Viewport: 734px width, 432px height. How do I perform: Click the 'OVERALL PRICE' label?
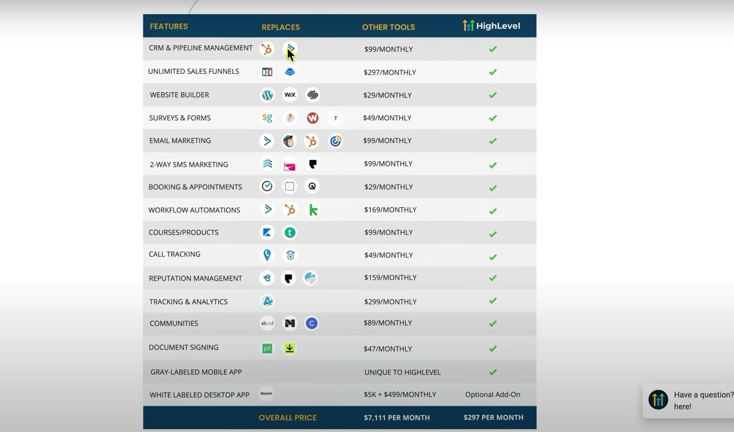[x=288, y=418]
